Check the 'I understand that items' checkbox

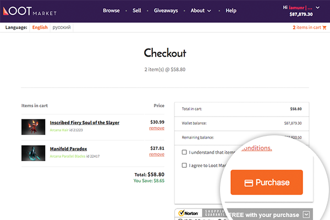click(184, 152)
